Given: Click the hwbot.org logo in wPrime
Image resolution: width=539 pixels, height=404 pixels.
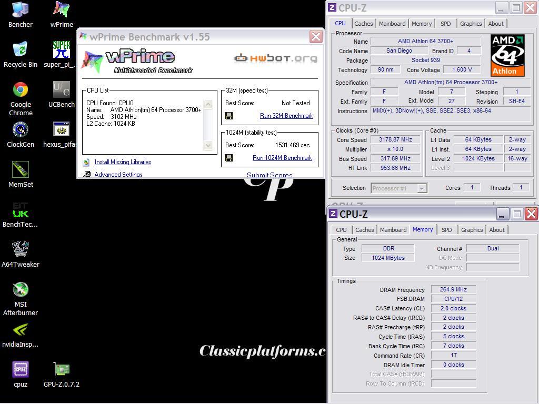Looking at the screenshot, I should click(275, 58).
